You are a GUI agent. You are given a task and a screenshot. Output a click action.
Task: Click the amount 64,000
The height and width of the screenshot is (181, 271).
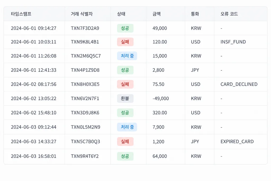160,156
